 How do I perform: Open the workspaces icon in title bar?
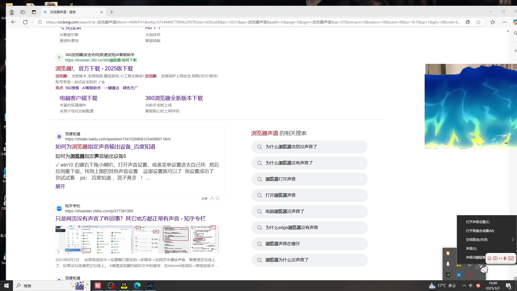pos(23,12)
